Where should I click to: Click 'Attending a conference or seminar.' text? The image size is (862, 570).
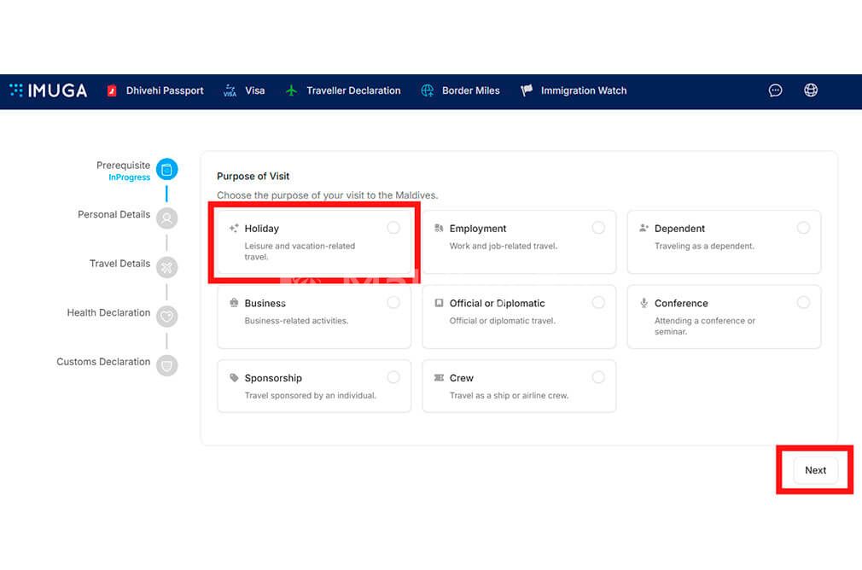point(705,326)
